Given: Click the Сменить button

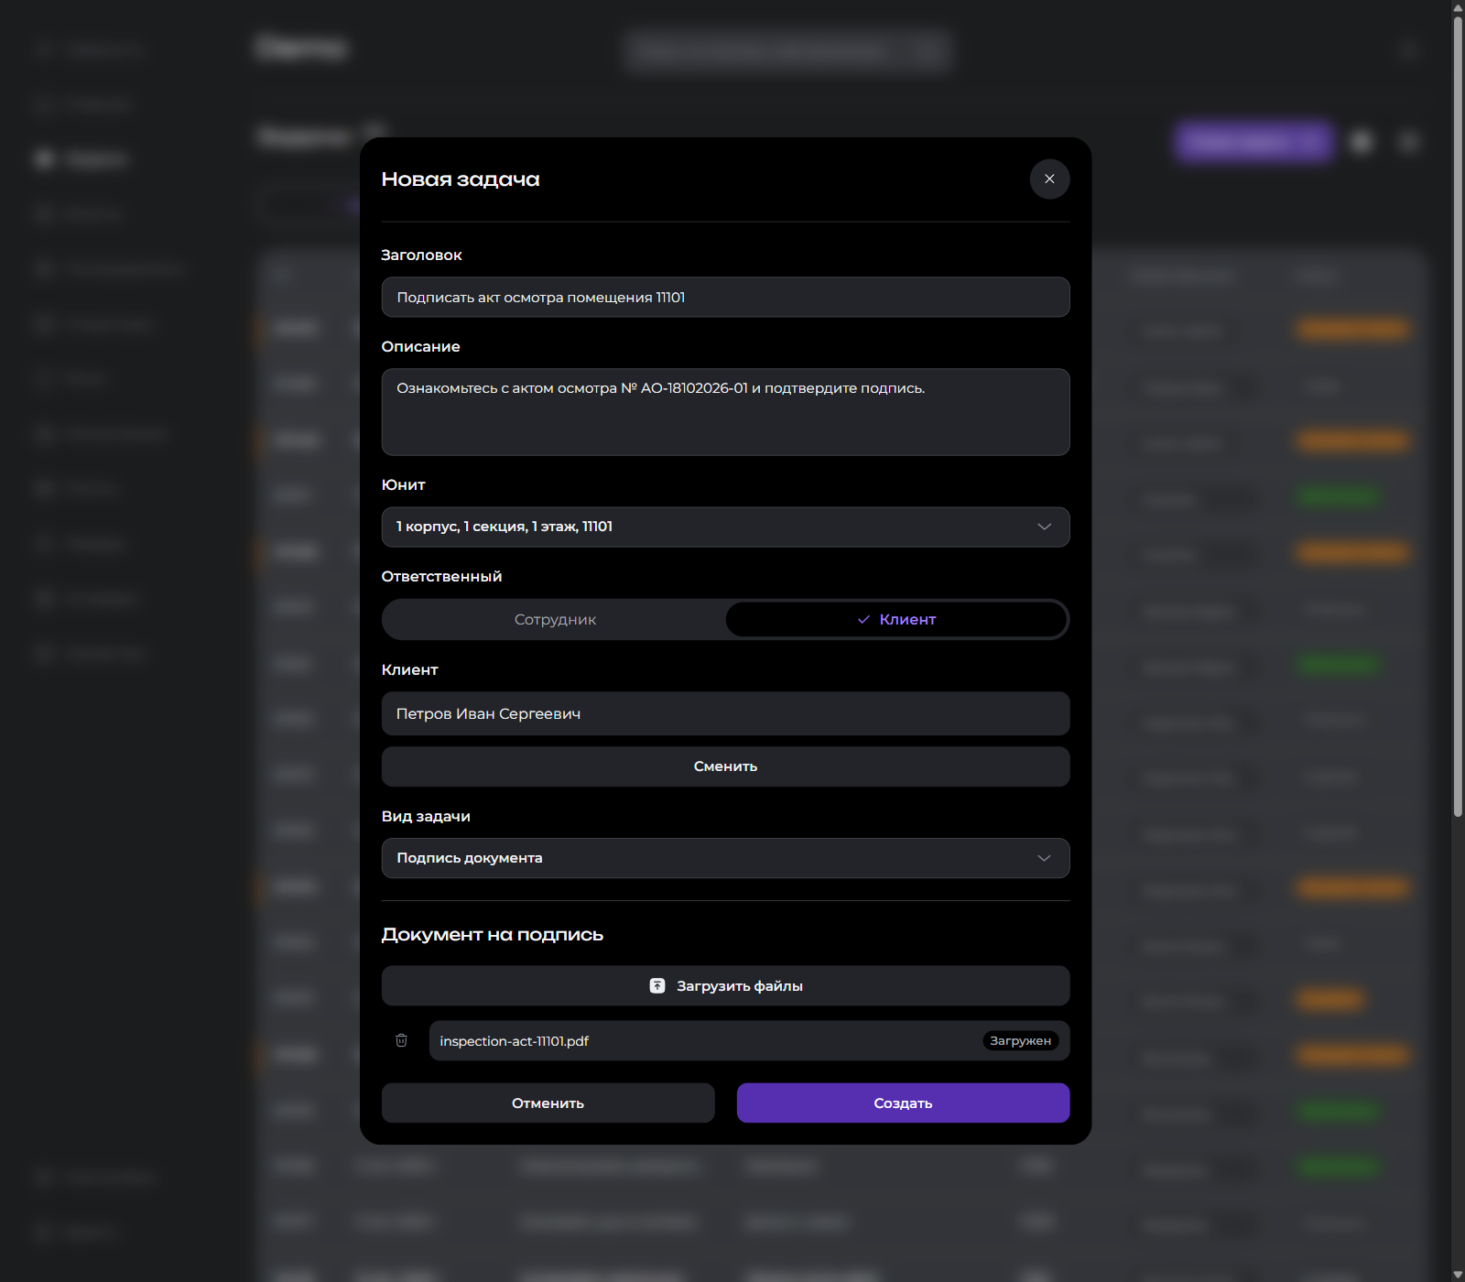Looking at the screenshot, I should coord(725,766).
